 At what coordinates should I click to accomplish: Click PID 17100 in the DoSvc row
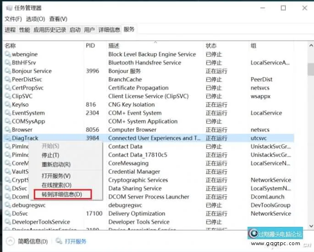tap(94, 214)
